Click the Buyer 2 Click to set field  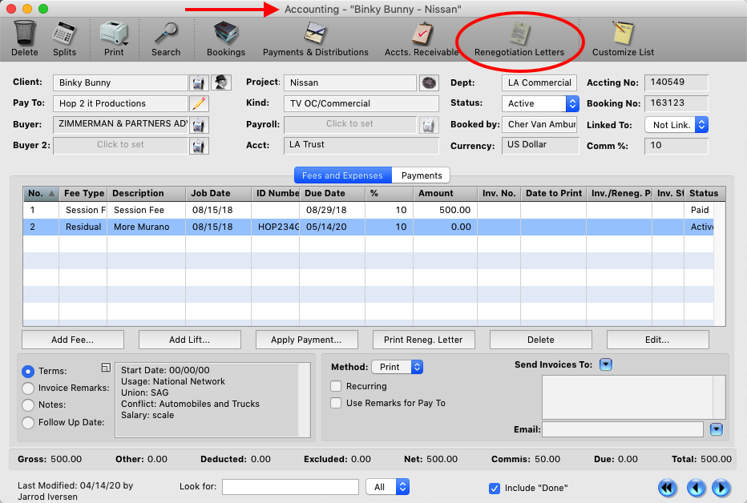click(120, 145)
